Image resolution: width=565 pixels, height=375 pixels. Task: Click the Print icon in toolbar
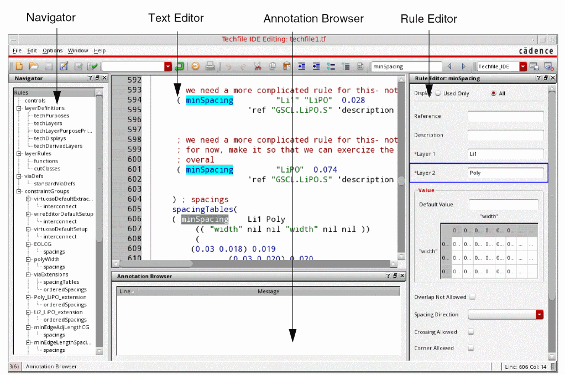pyautogui.click(x=210, y=66)
